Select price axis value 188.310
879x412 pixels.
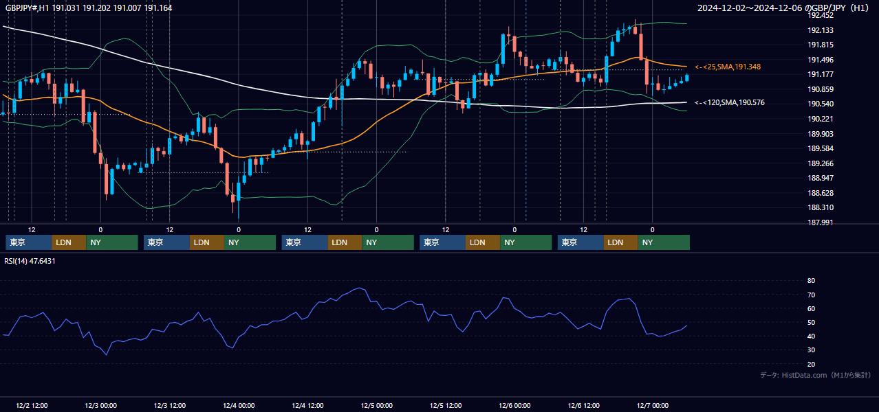click(821, 207)
